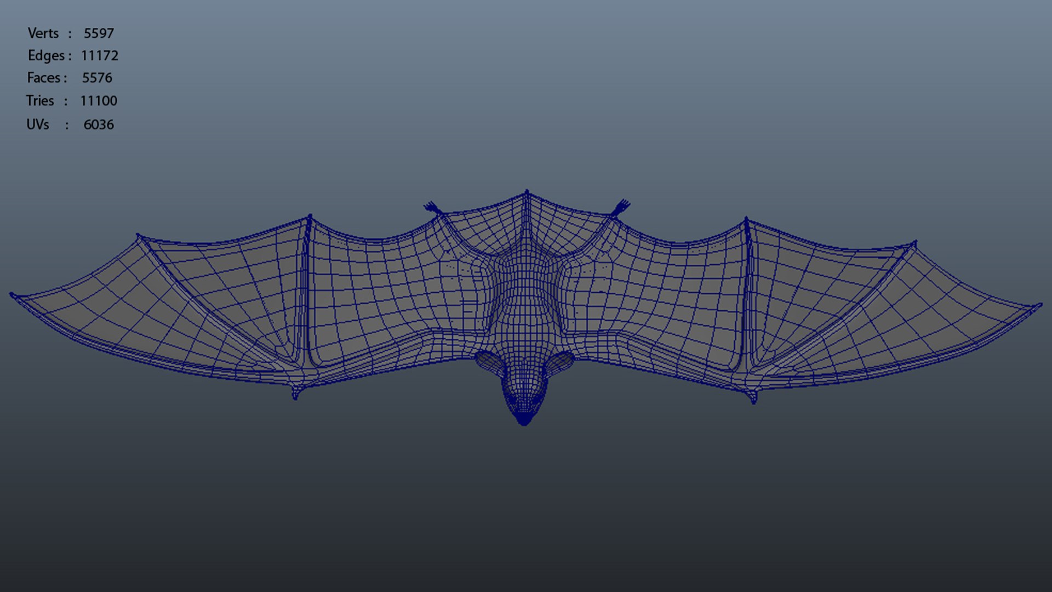Select the UVs label text

point(38,125)
